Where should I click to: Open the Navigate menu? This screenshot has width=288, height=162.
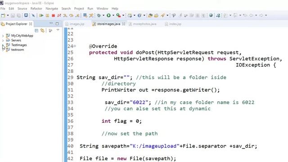click(52, 9)
